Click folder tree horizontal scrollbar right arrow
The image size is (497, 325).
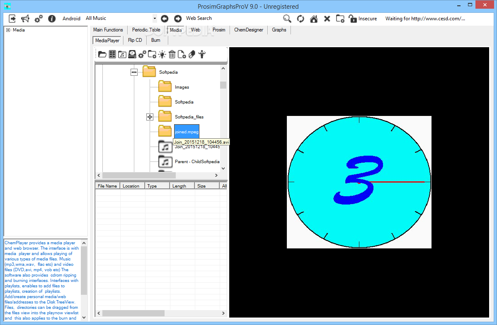pyautogui.click(x=216, y=175)
